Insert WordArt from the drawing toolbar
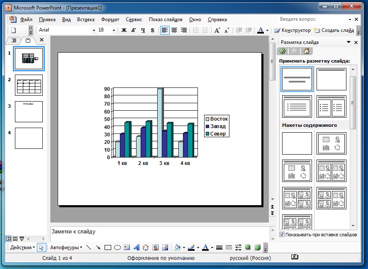Viewport: 368px width, 269px height. [136, 247]
